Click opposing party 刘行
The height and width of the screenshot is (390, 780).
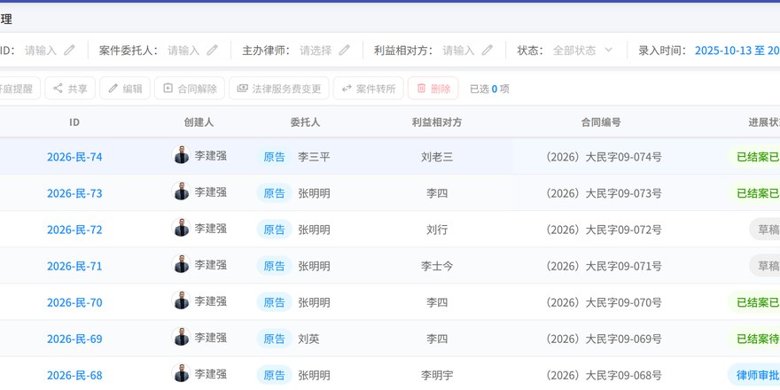pyautogui.click(x=437, y=230)
